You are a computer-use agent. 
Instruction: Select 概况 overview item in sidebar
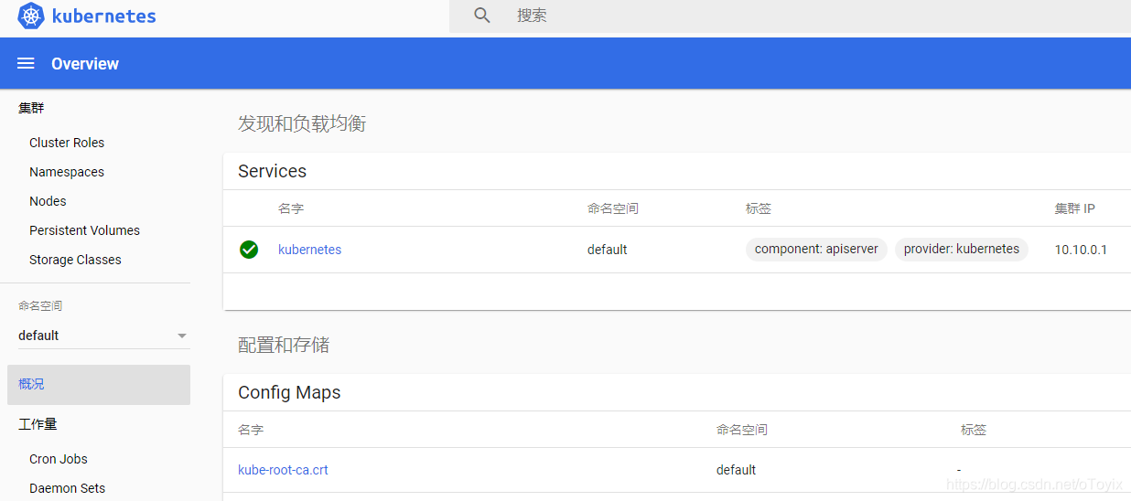tap(99, 384)
